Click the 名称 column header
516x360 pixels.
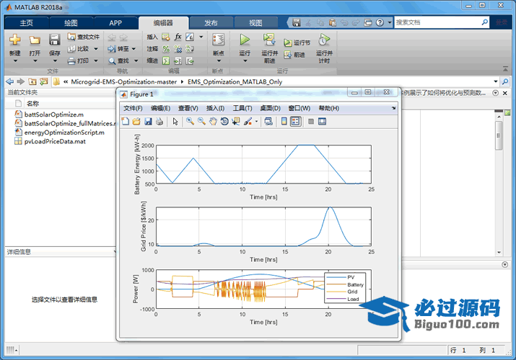[32, 104]
